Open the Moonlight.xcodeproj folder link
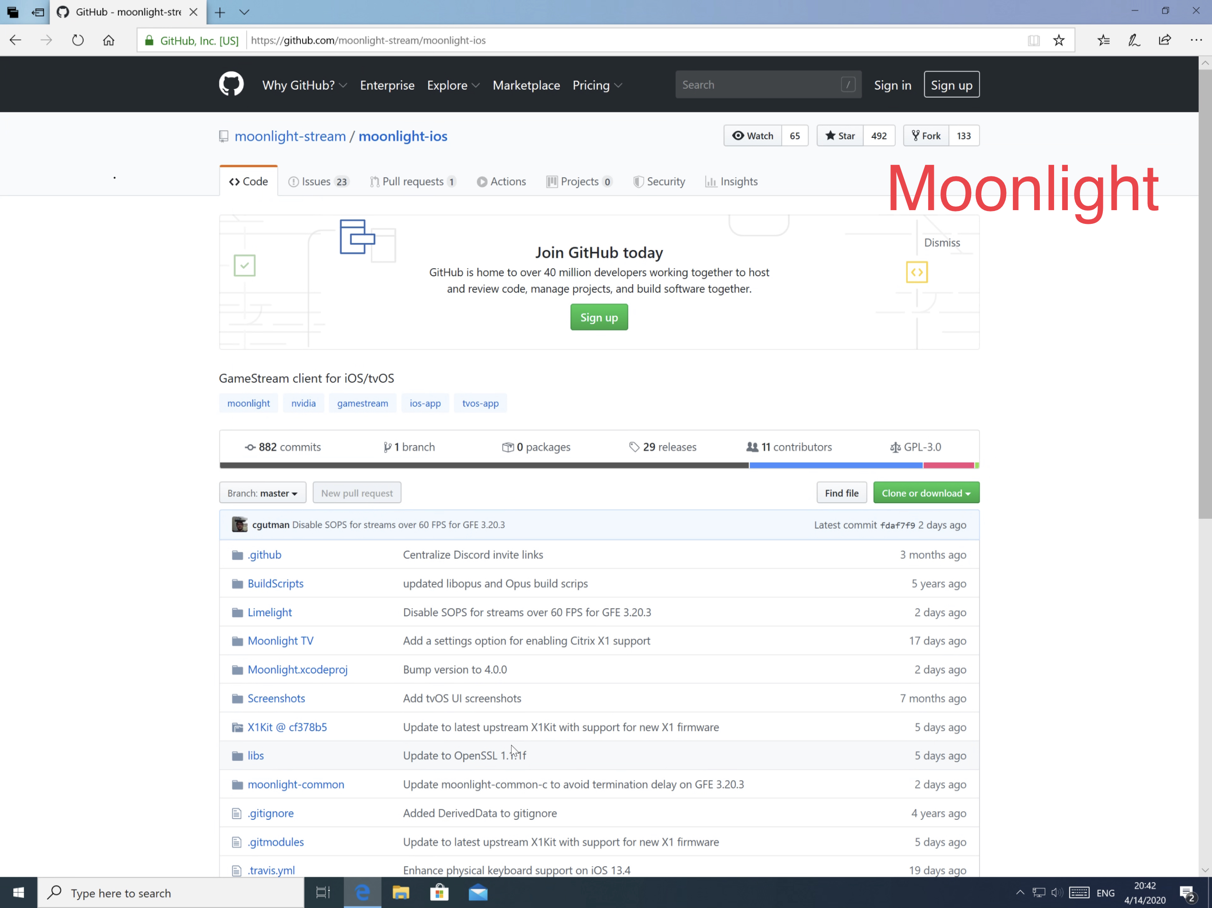Image resolution: width=1212 pixels, height=908 pixels. coord(298,669)
